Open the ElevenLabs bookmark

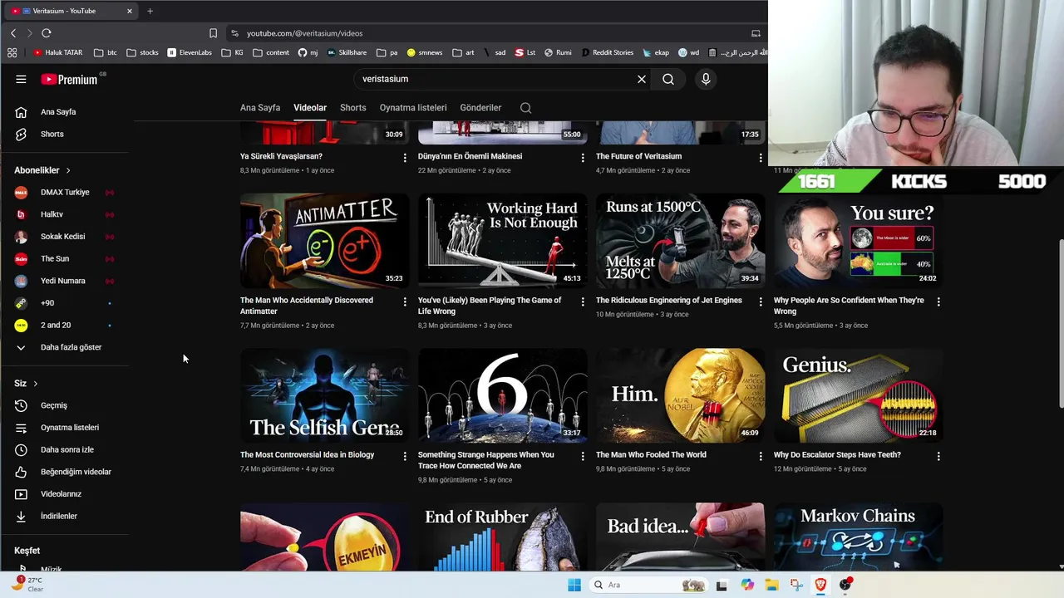[x=190, y=52]
